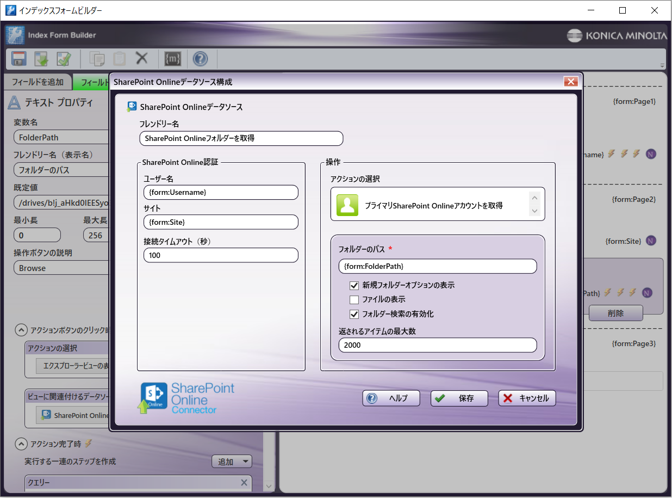This screenshot has height=498, width=672.
Task: Click the サイト field containing {form:Site}
Action: coord(221,222)
